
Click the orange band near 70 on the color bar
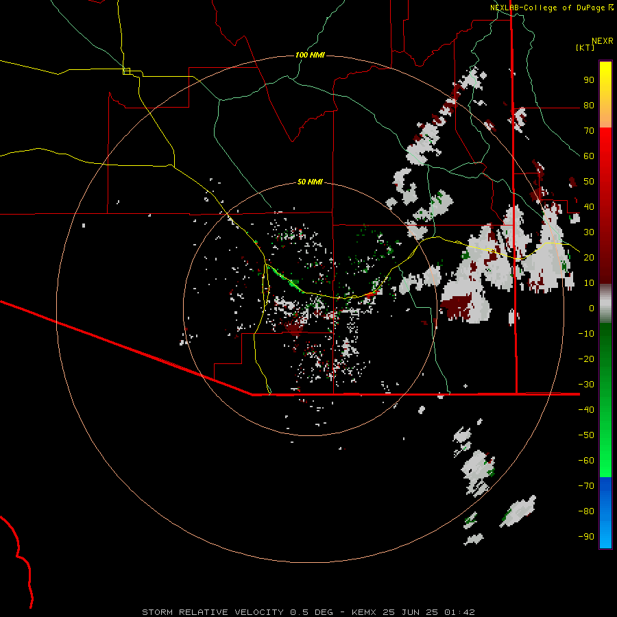tap(605, 118)
